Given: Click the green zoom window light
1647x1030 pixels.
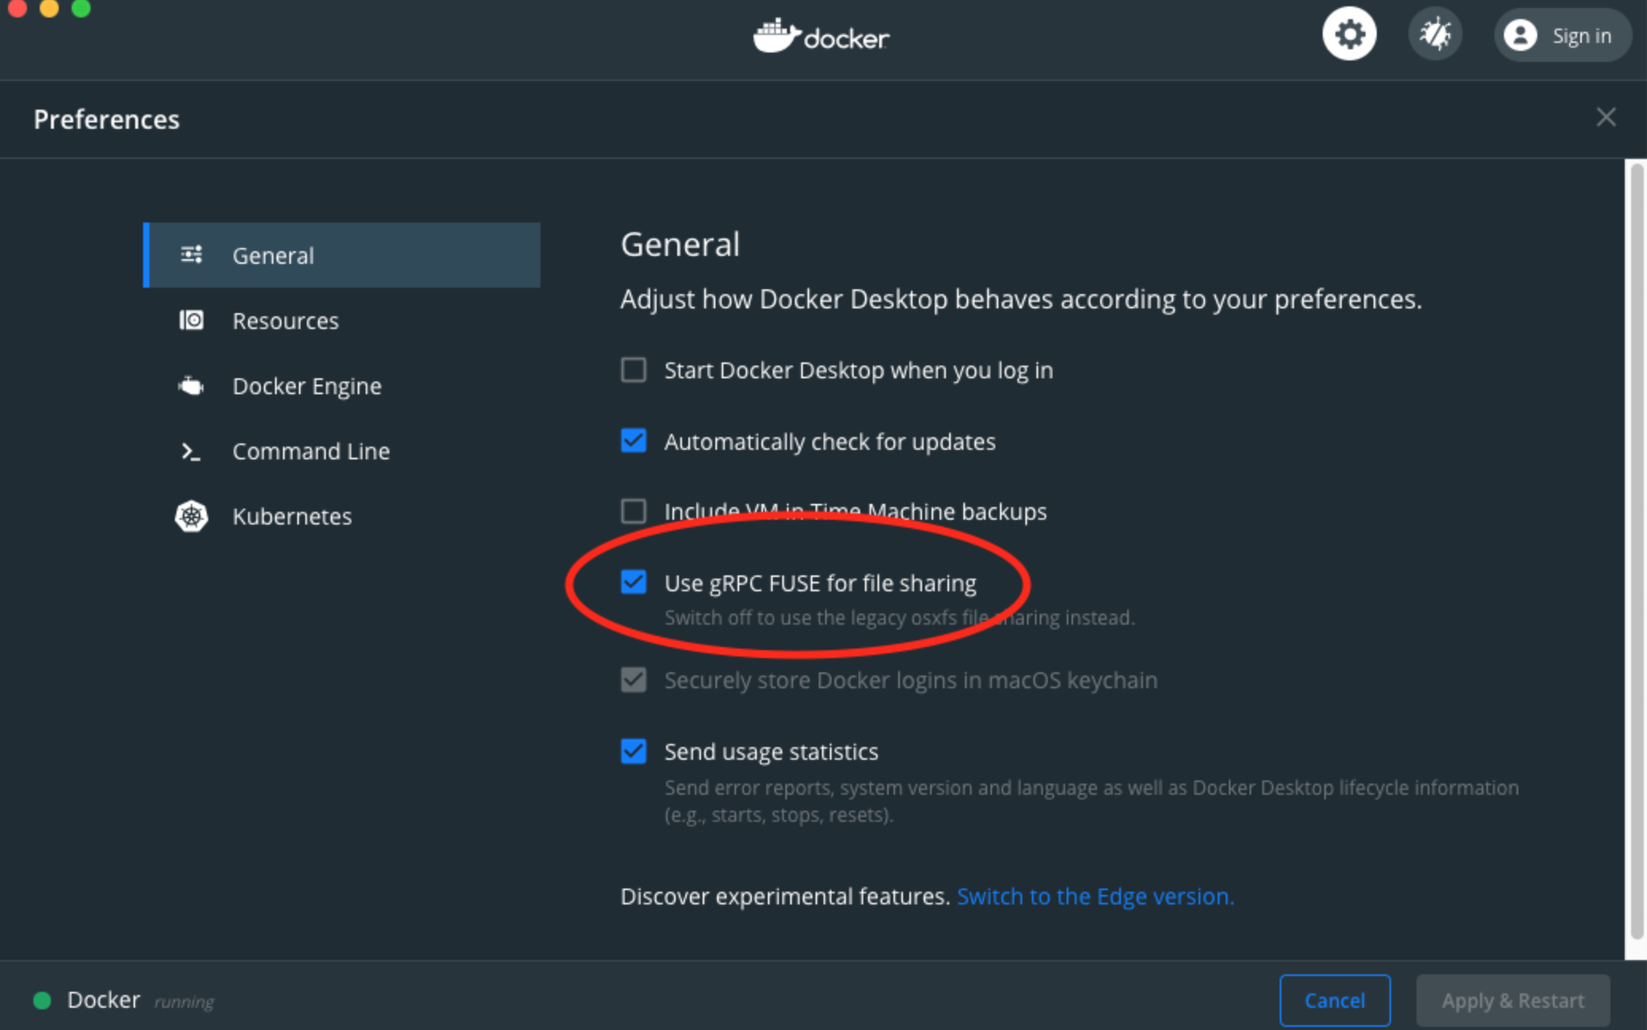Looking at the screenshot, I should (81, 7).
